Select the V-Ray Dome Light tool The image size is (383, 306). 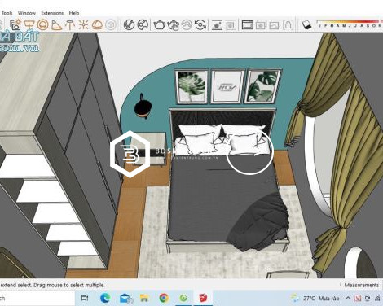(x=97, y=25)
